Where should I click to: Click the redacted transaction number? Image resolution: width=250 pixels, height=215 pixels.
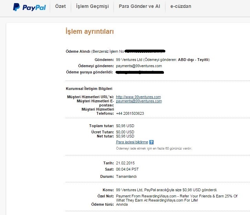pyautogui.click(x=145, y=51)
